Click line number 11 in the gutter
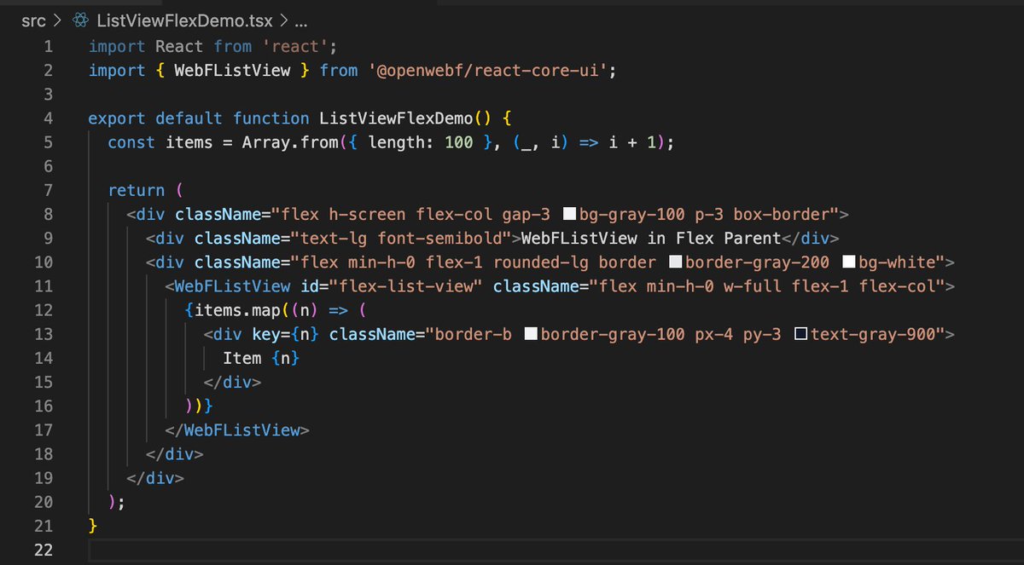Image resolution: width=1024 pixels, height=565 pixels. point(44,285)
